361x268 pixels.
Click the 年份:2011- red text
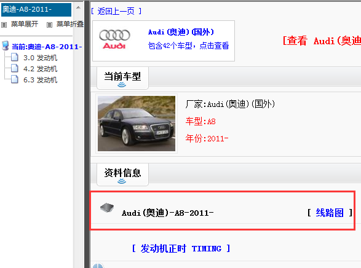207,138
